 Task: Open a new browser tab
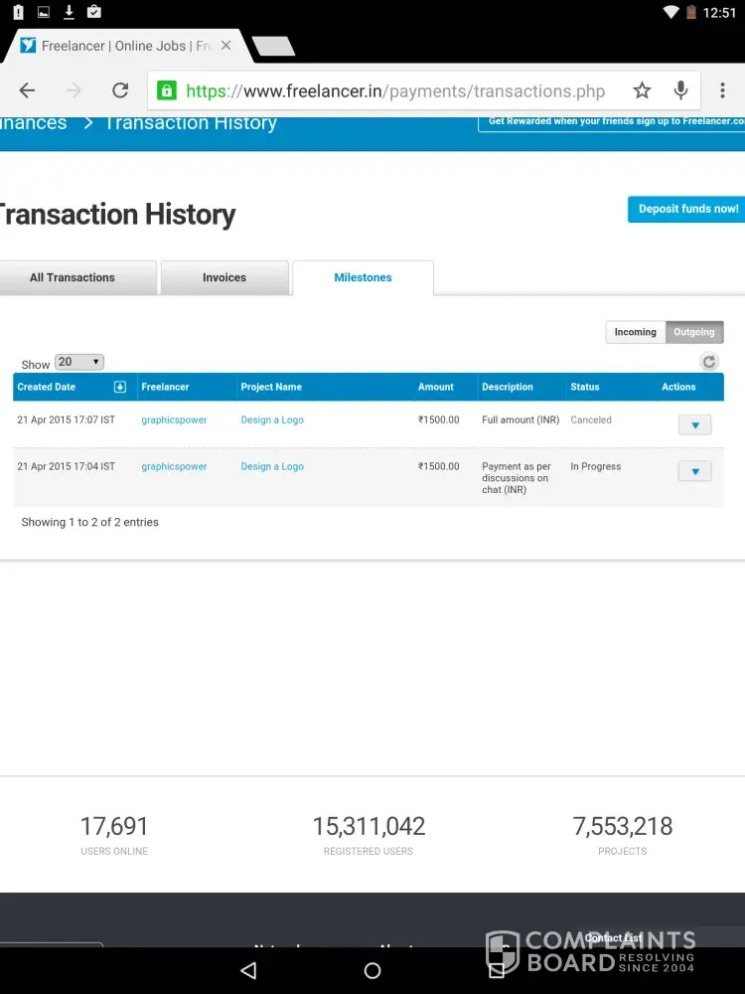(273, 46)
